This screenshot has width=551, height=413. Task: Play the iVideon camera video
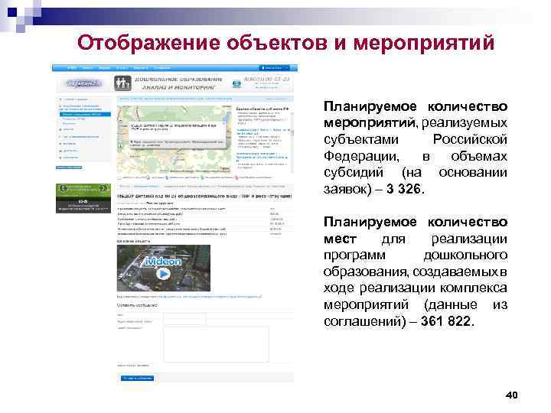click(163, 273)
